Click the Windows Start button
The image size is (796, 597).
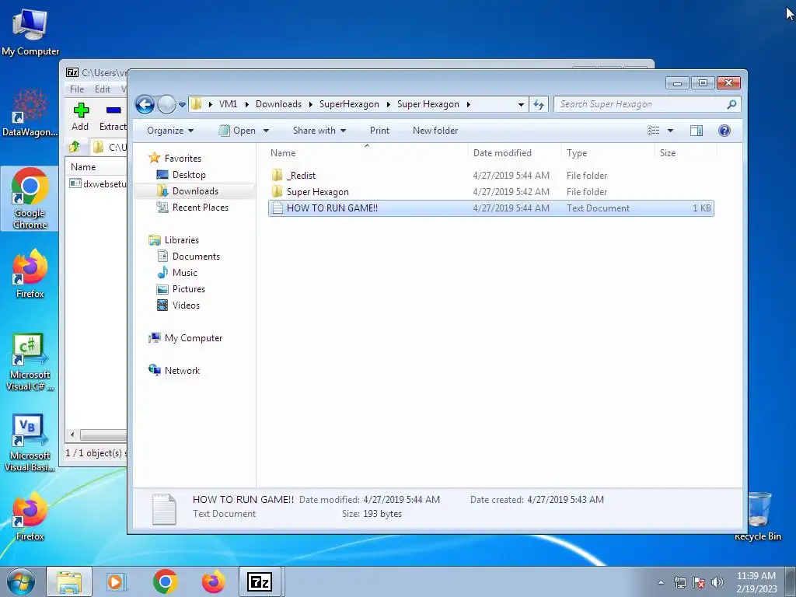click(21, 581)
